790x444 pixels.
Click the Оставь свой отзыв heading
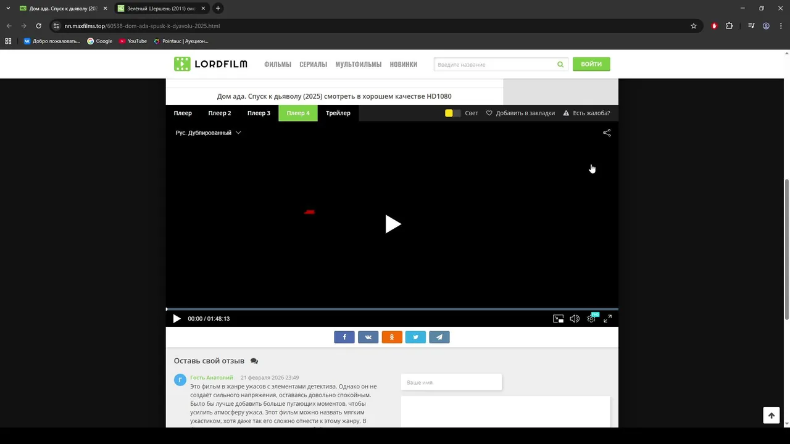[x=209, y=361]
